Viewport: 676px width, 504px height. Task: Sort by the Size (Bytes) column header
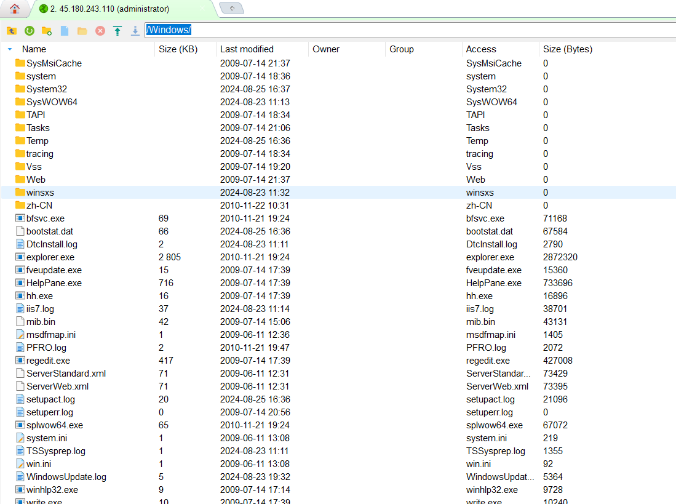[567, 49]
